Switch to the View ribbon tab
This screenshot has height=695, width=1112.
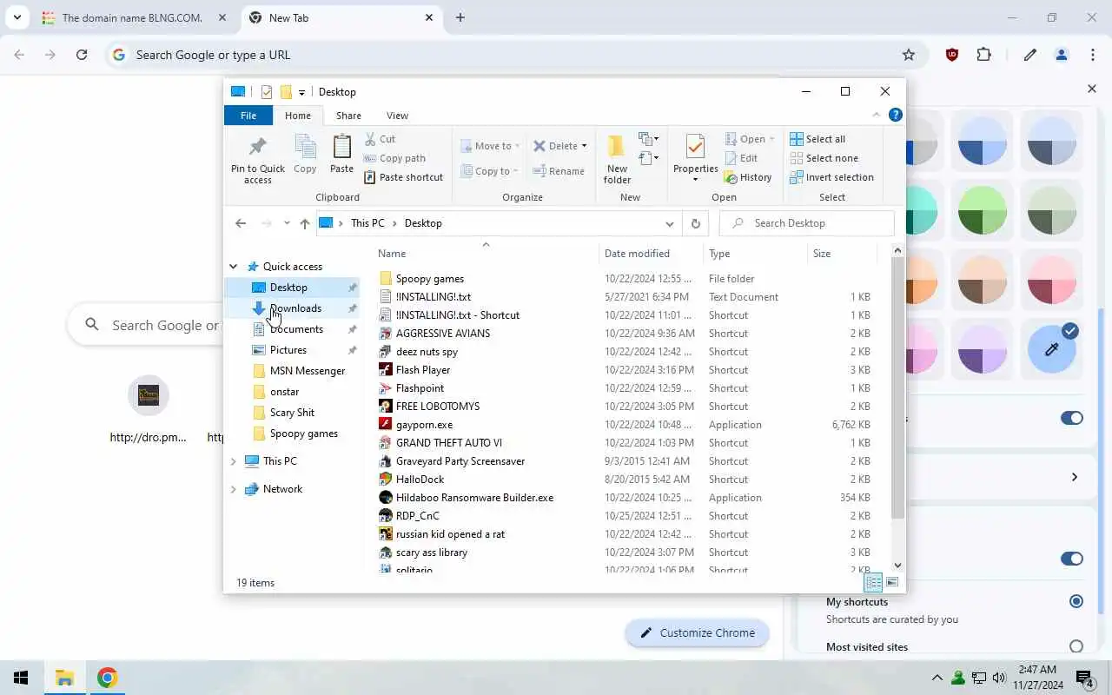(x=397, y=116)
